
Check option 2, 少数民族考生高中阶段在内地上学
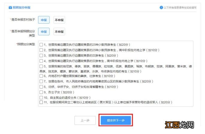(41, 50)
